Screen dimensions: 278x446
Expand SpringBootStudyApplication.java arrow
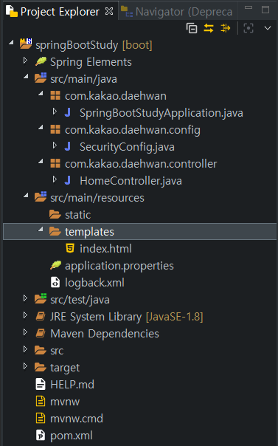(55, 111)
